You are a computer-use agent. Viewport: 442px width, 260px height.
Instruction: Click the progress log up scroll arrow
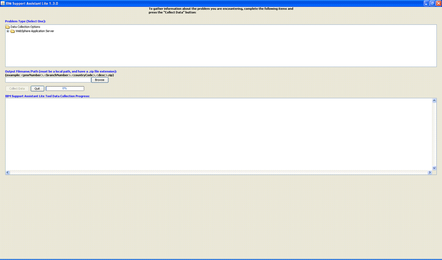point(434,100)
